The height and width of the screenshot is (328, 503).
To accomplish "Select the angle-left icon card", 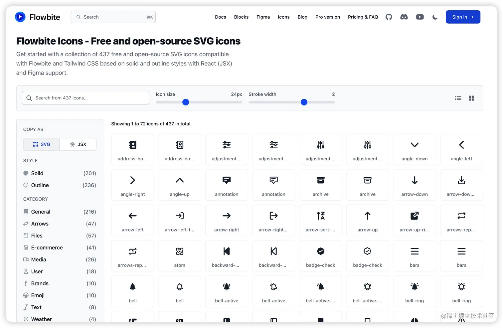I will [461, 149].
